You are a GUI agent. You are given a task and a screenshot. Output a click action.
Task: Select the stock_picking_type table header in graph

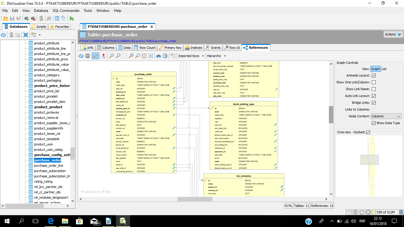[244, 104]
